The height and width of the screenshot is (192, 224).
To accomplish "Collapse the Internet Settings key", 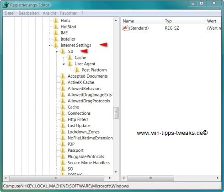I will coord(49,45).
